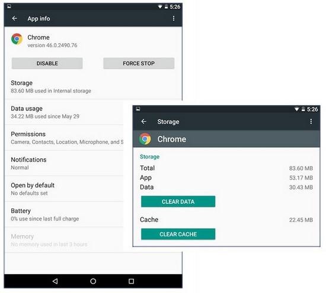This screenshot has width=326, height=293.
Task: Open the Open by default entry
Action: [x=64, y=189]
